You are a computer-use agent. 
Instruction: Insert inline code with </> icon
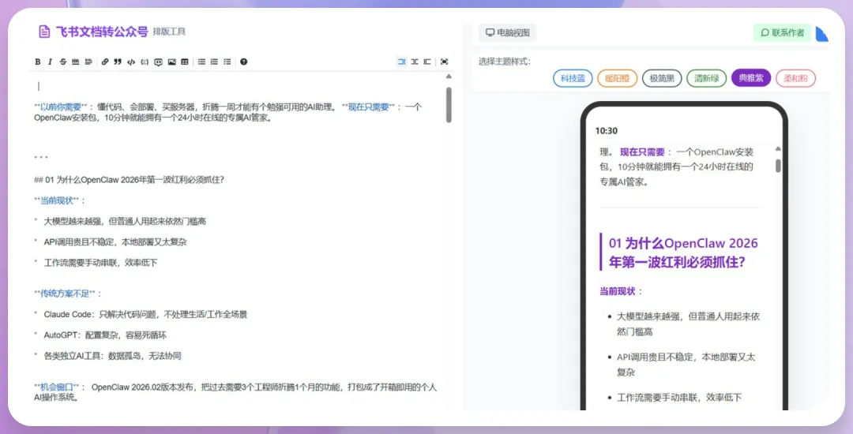tap(131, 62)
